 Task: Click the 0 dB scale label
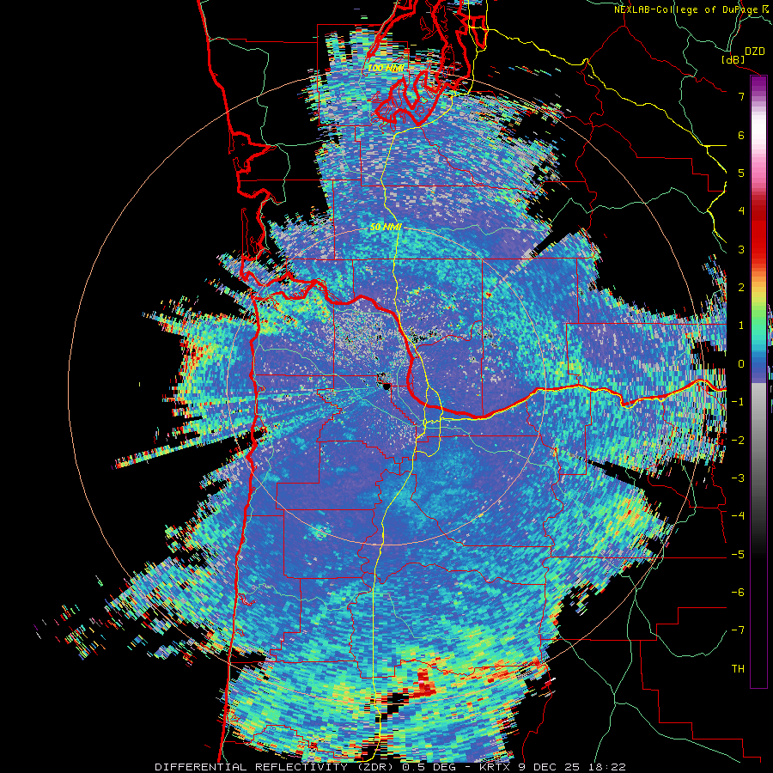741,364
